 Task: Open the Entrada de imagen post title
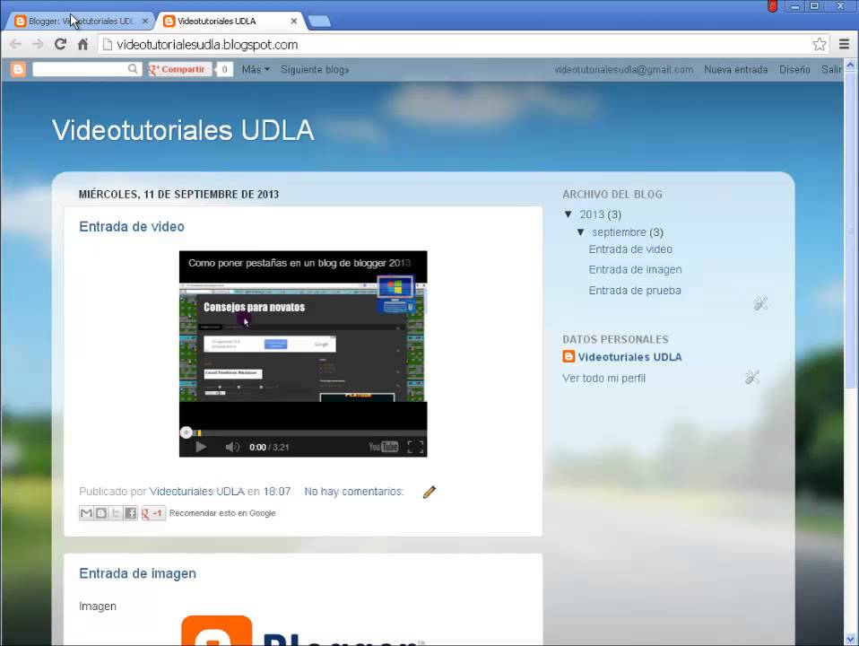pyautogui.click(x=137, y=573)
